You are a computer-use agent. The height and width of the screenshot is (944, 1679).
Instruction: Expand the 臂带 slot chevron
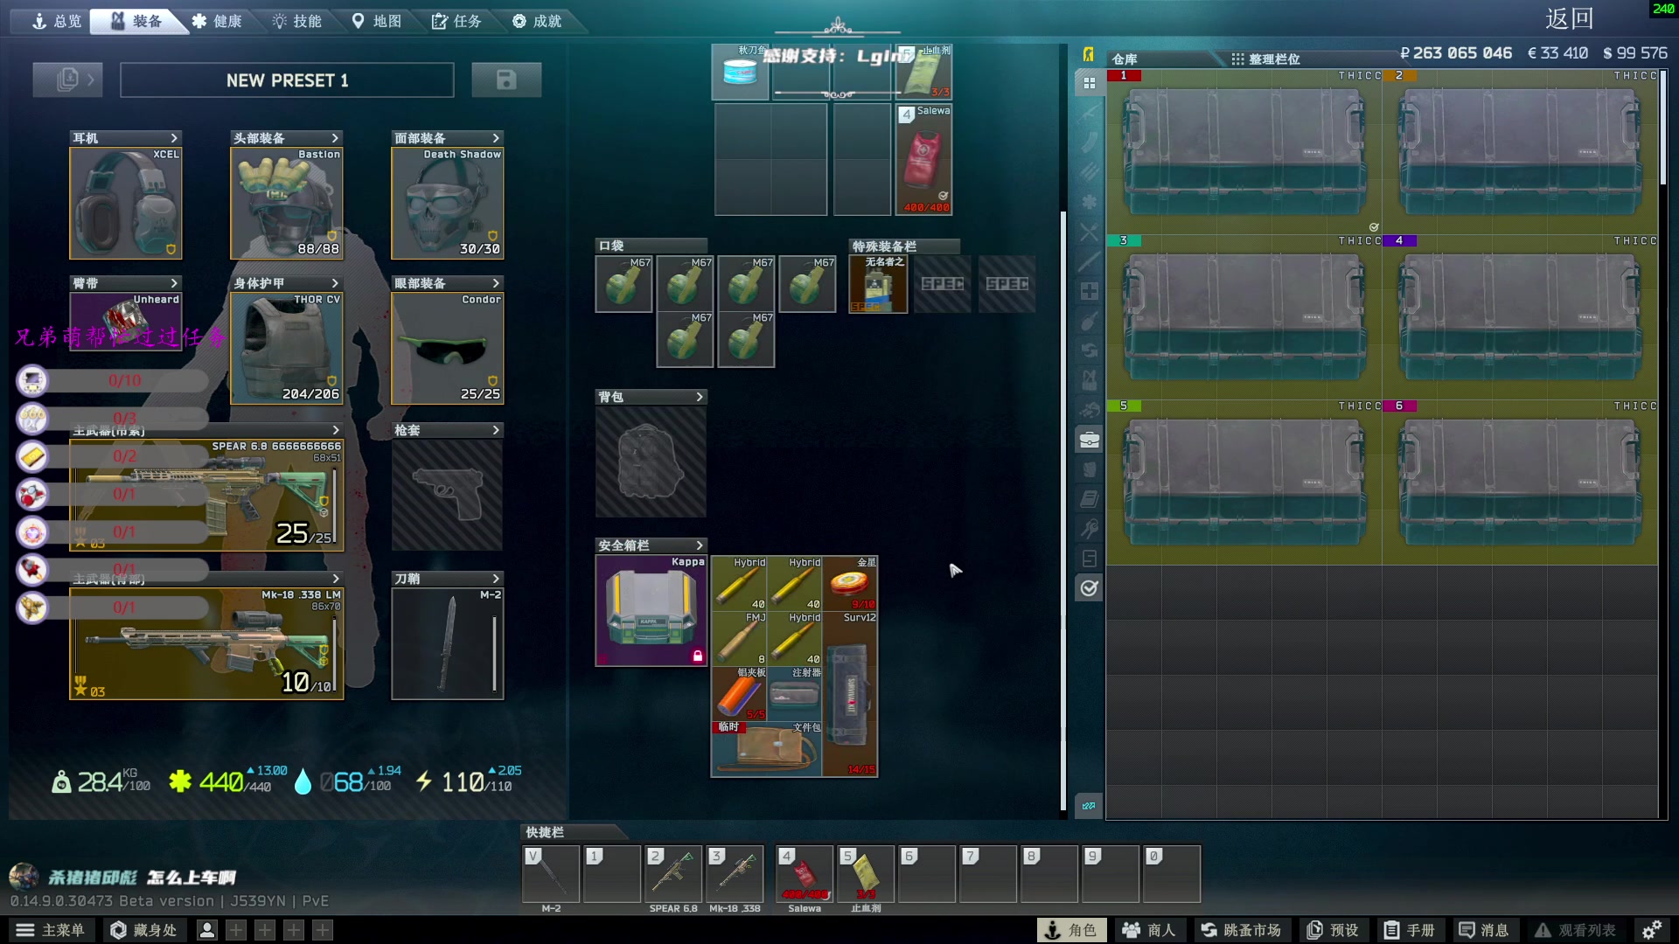tap(174, 283)
